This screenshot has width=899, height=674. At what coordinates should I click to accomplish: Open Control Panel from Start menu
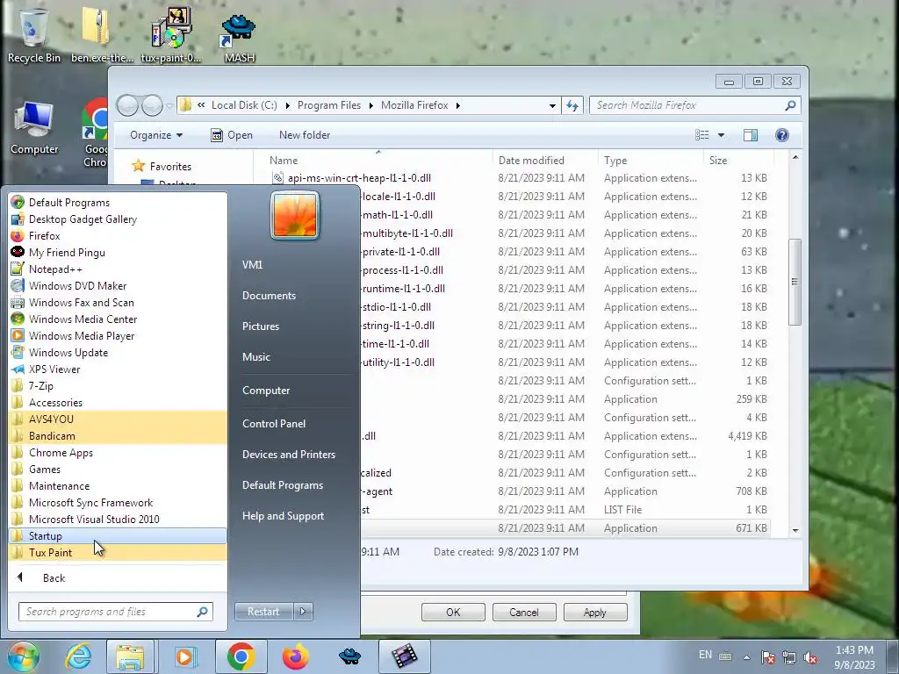274,424
